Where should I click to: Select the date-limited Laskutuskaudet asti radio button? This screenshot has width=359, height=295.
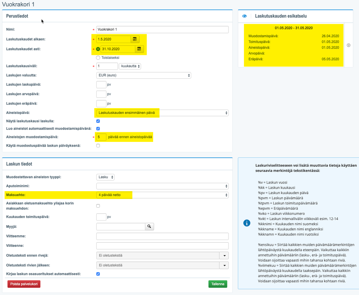point(98,49)
